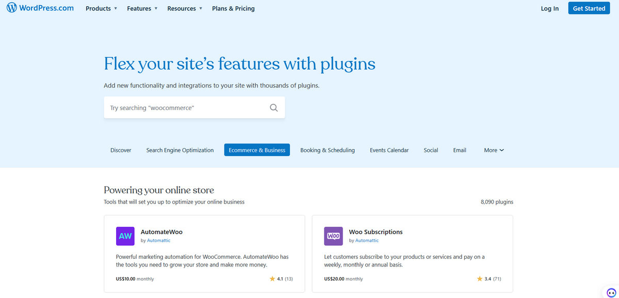Select the Booking & Scheduling tab
This screenshot has width=619, height=298.
(x=328, y=150)
